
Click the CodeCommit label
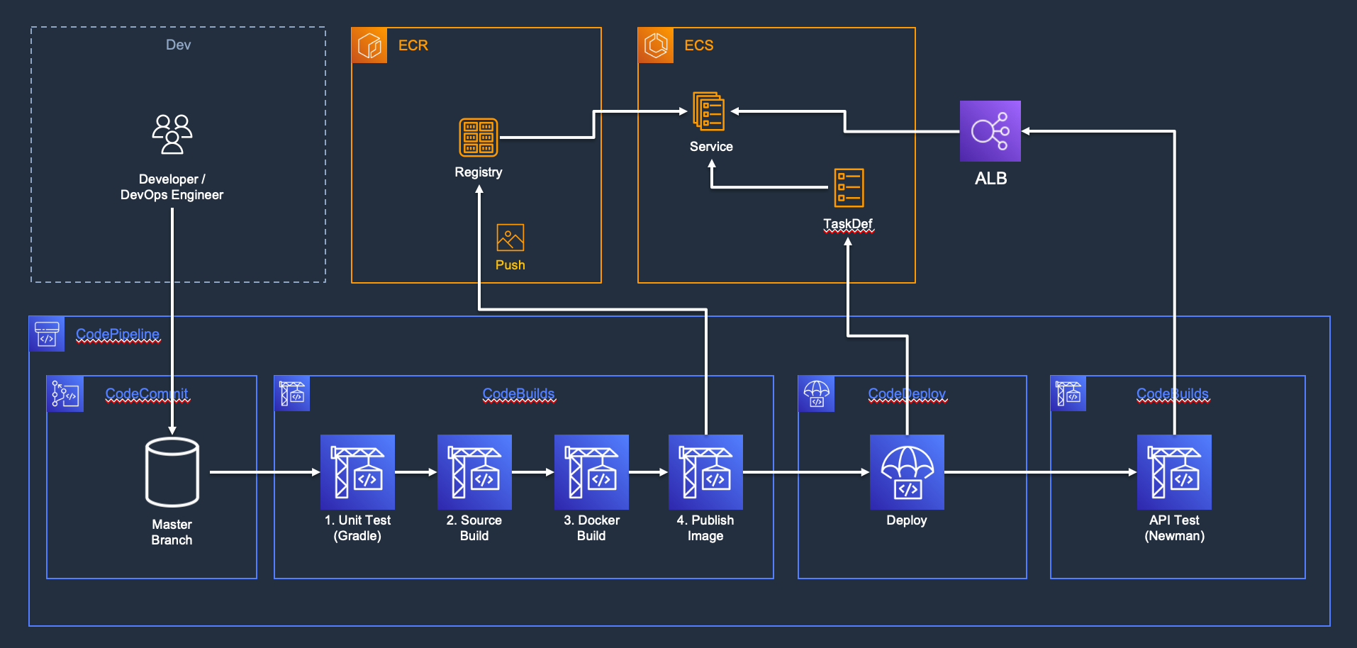click(x=147, y=393)
